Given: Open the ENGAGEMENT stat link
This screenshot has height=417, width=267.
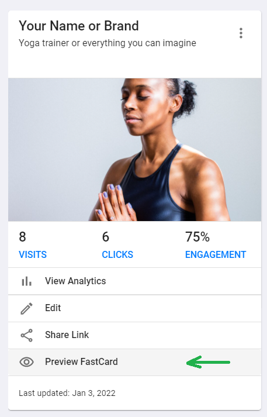Looking at the screenshot, I should tap(216, 254).
